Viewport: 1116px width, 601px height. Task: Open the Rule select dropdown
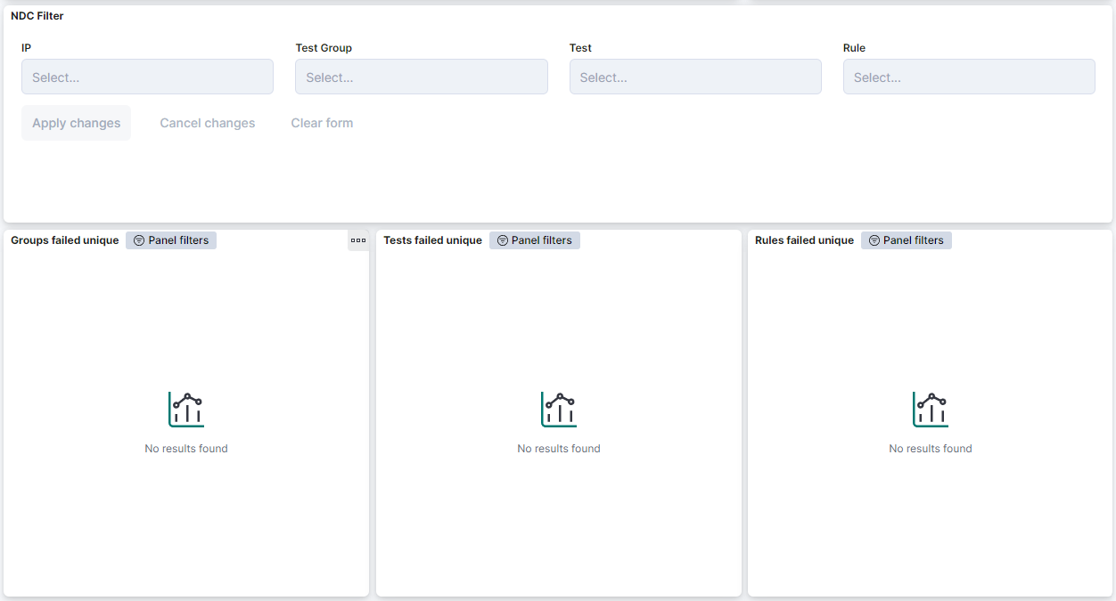pyautogui.click(x=969, y=77)
